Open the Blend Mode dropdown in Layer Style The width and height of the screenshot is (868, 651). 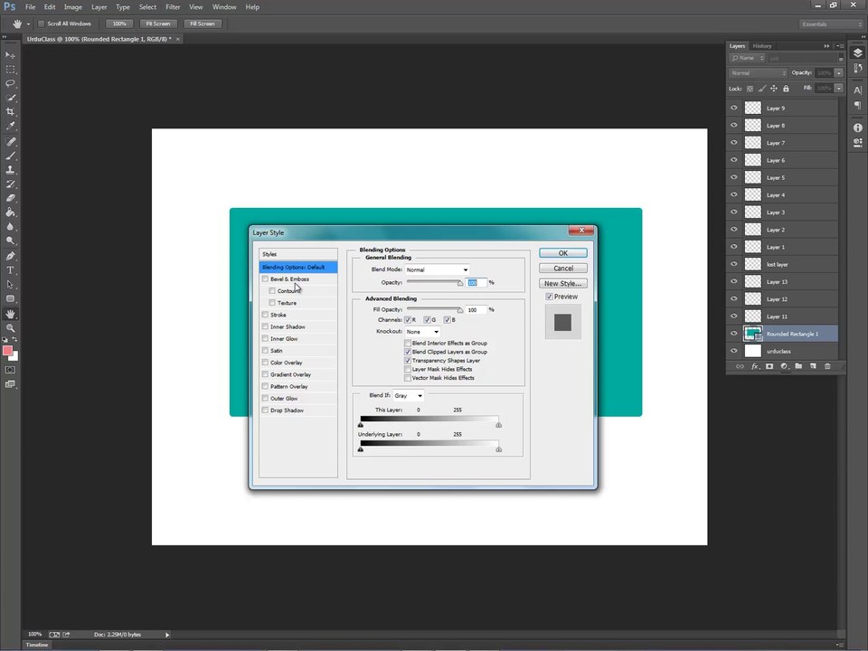437,269
